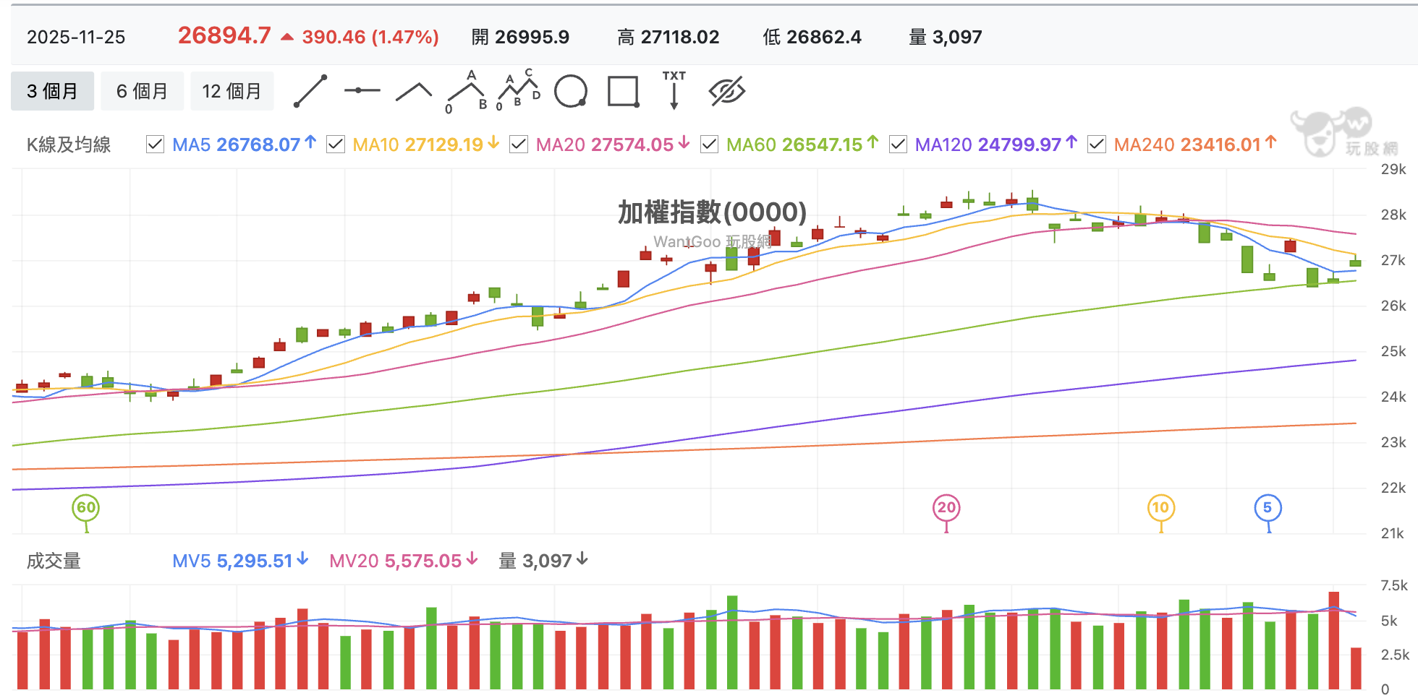Click the MA240 23416.01 value label
The image size is (1418, 698).
point(1195,145)
